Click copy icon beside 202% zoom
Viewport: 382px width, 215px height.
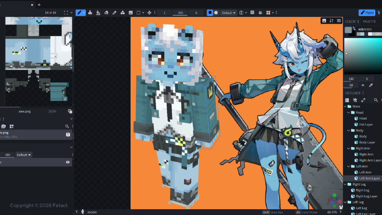70,111
